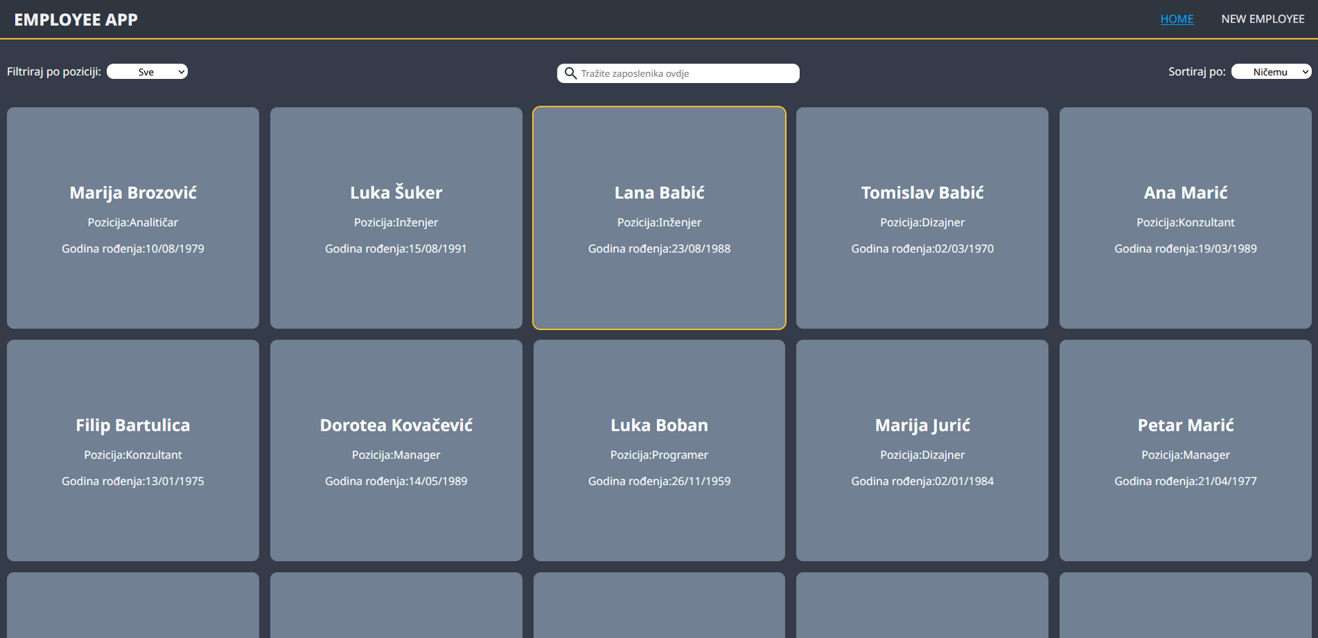Open the 'Sortiraj po' dropdown showing Ničemu

(x=1271, y=71)
